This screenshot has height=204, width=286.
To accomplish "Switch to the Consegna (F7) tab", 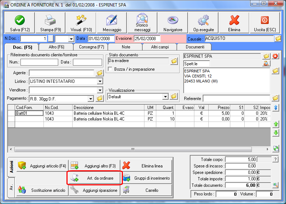I will 91,47.
